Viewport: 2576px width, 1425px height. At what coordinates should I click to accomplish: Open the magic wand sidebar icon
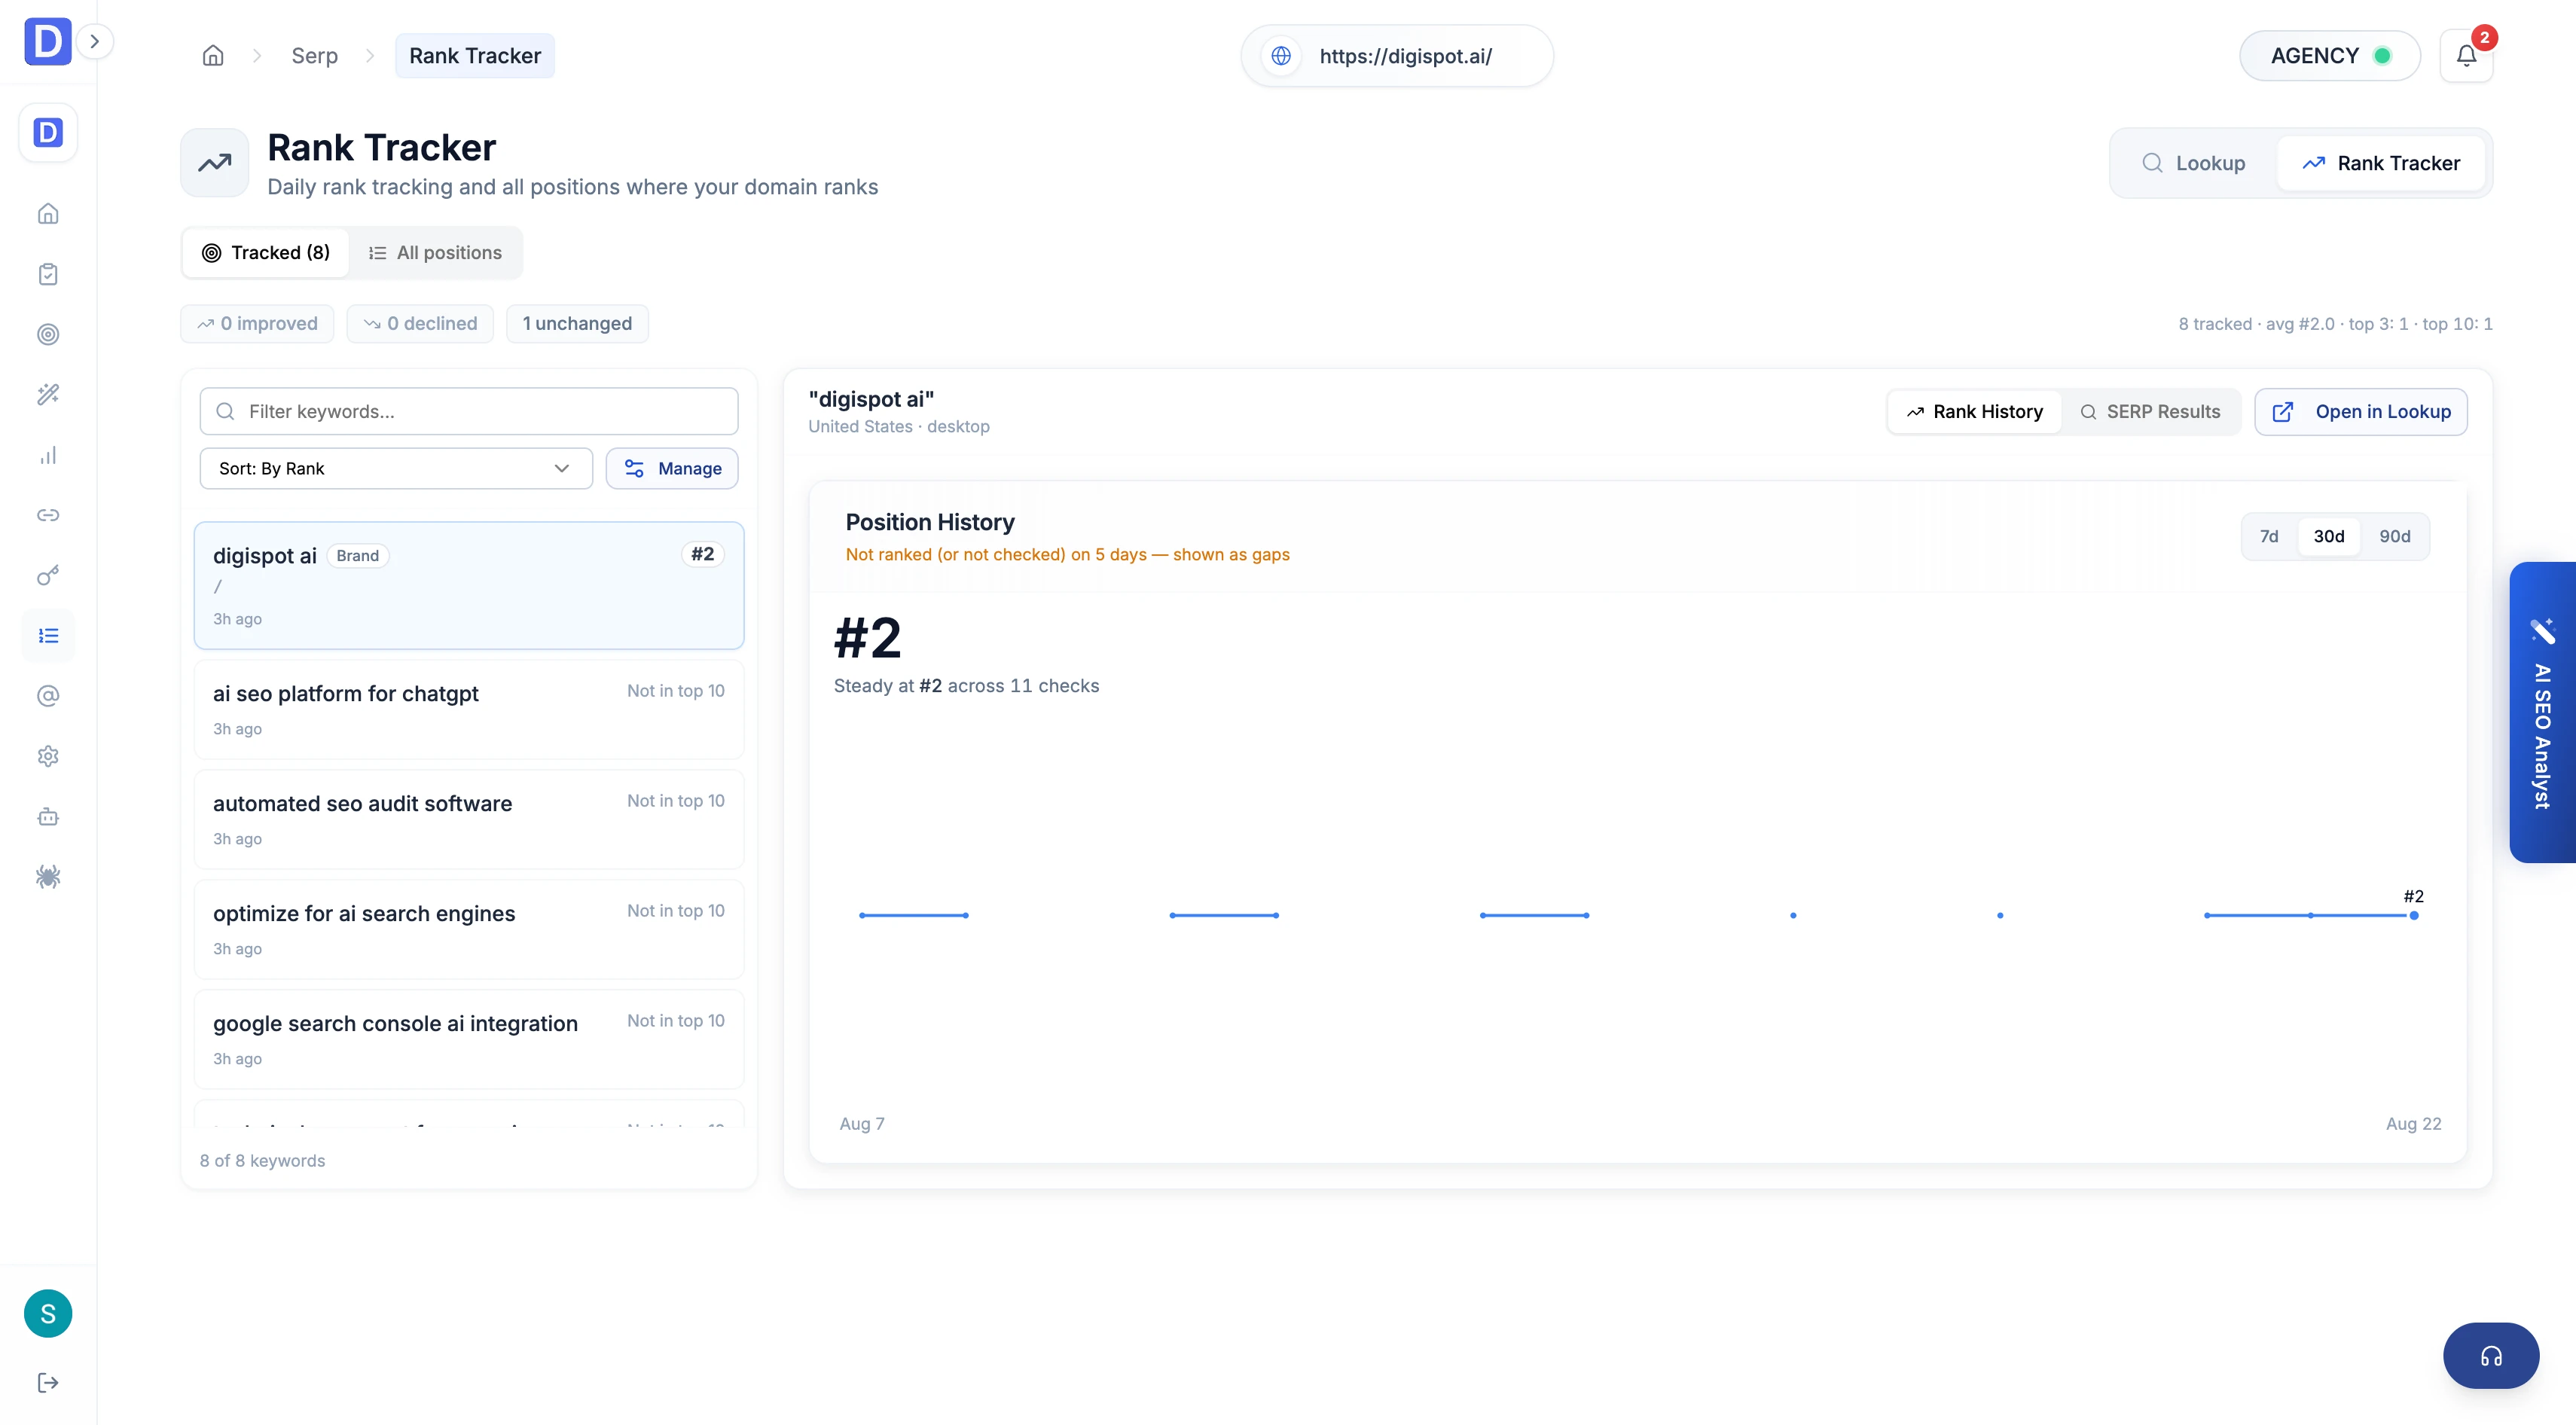[48, 394]
